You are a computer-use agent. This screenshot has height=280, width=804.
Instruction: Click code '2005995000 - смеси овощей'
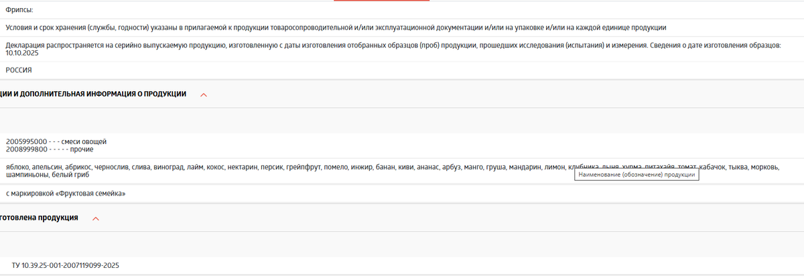[x=56, y=141]
